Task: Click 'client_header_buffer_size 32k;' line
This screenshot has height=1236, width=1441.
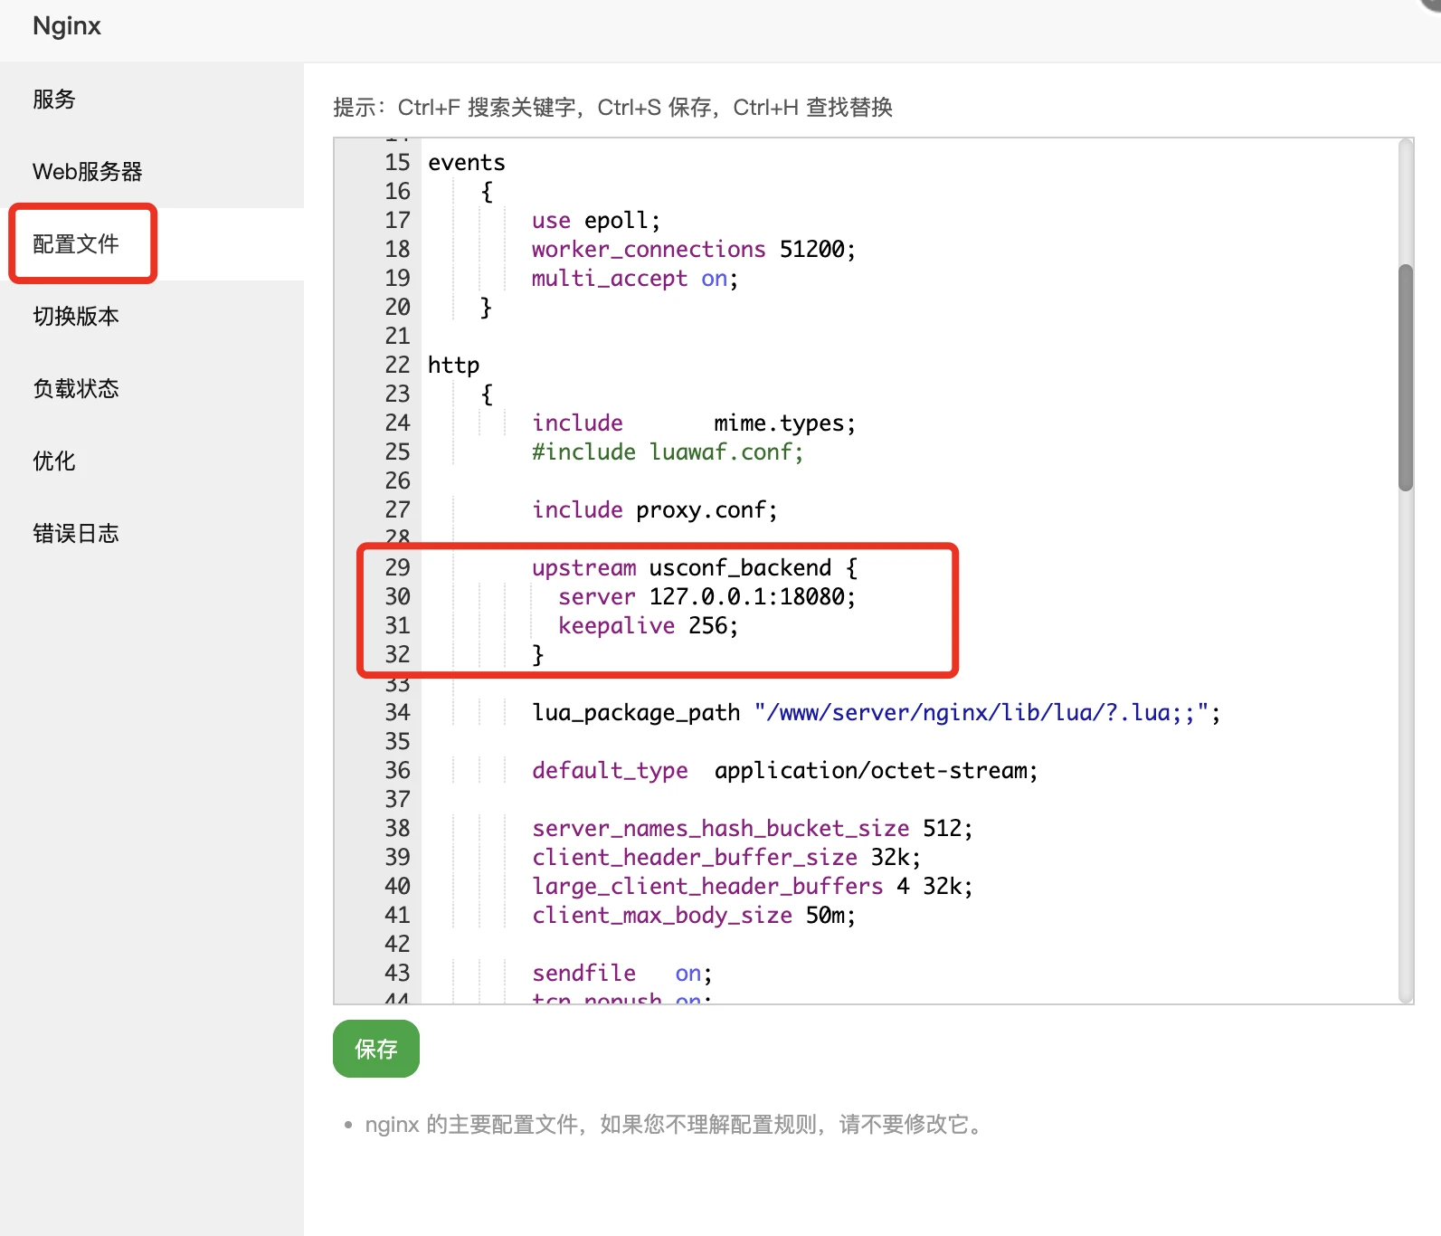Action: coord(726,858)
